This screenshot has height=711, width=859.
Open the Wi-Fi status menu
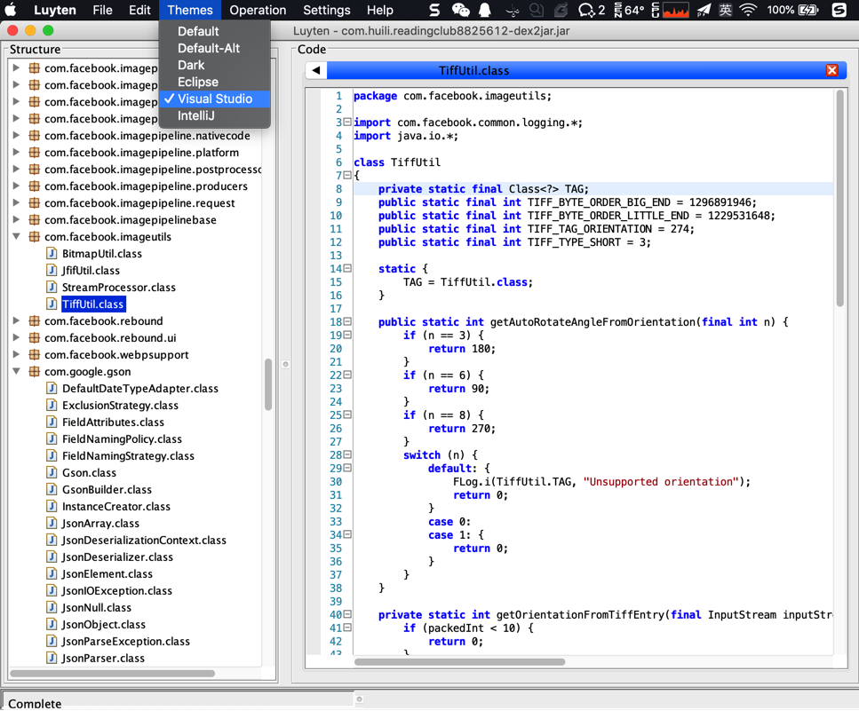pos(748,10)
